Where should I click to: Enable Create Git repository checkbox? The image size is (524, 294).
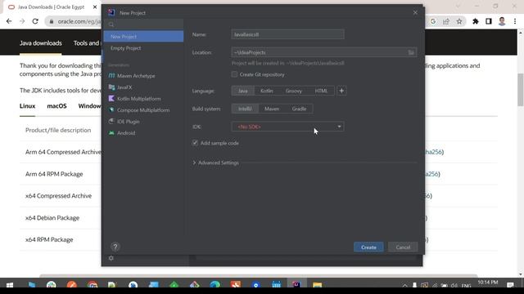234,74
